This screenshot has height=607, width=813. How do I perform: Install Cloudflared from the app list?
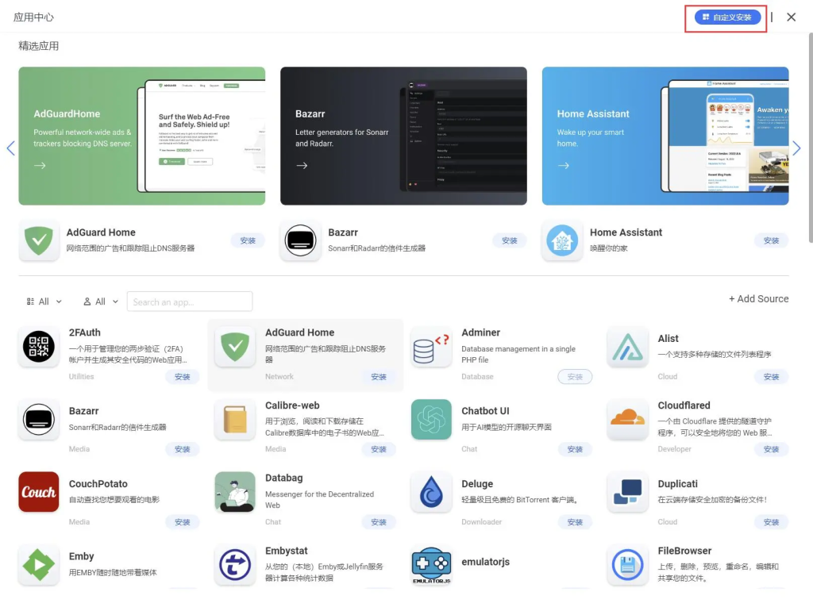pos(772,449)
